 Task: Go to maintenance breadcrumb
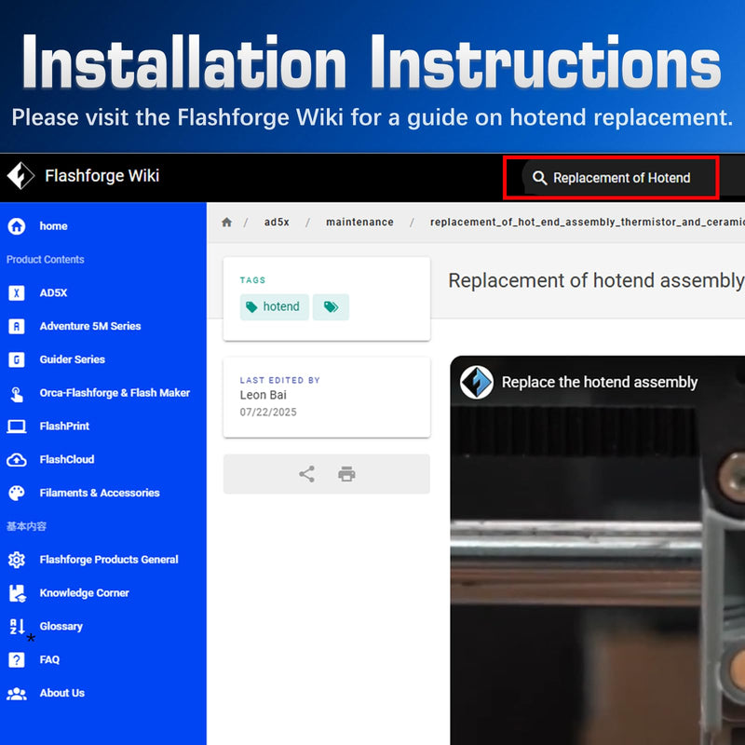[x=359, y=222]
